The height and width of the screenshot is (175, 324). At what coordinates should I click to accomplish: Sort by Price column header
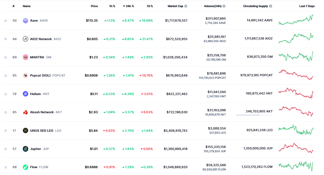tap(94, 6)
